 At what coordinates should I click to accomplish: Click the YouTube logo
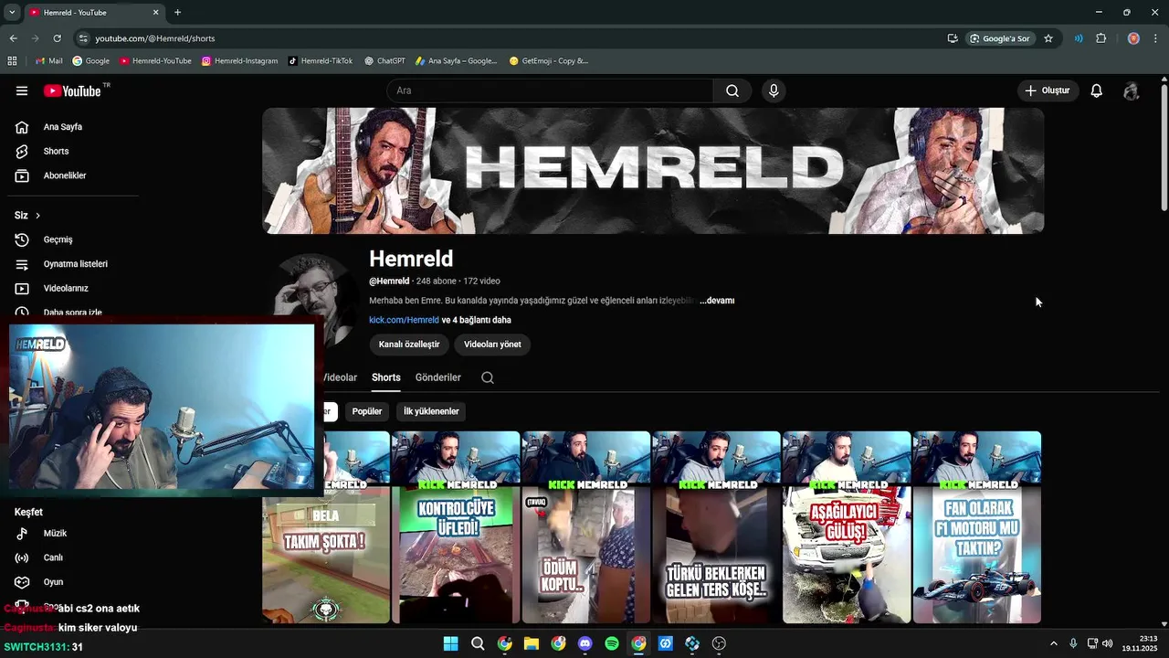click(x=72, y=90)
